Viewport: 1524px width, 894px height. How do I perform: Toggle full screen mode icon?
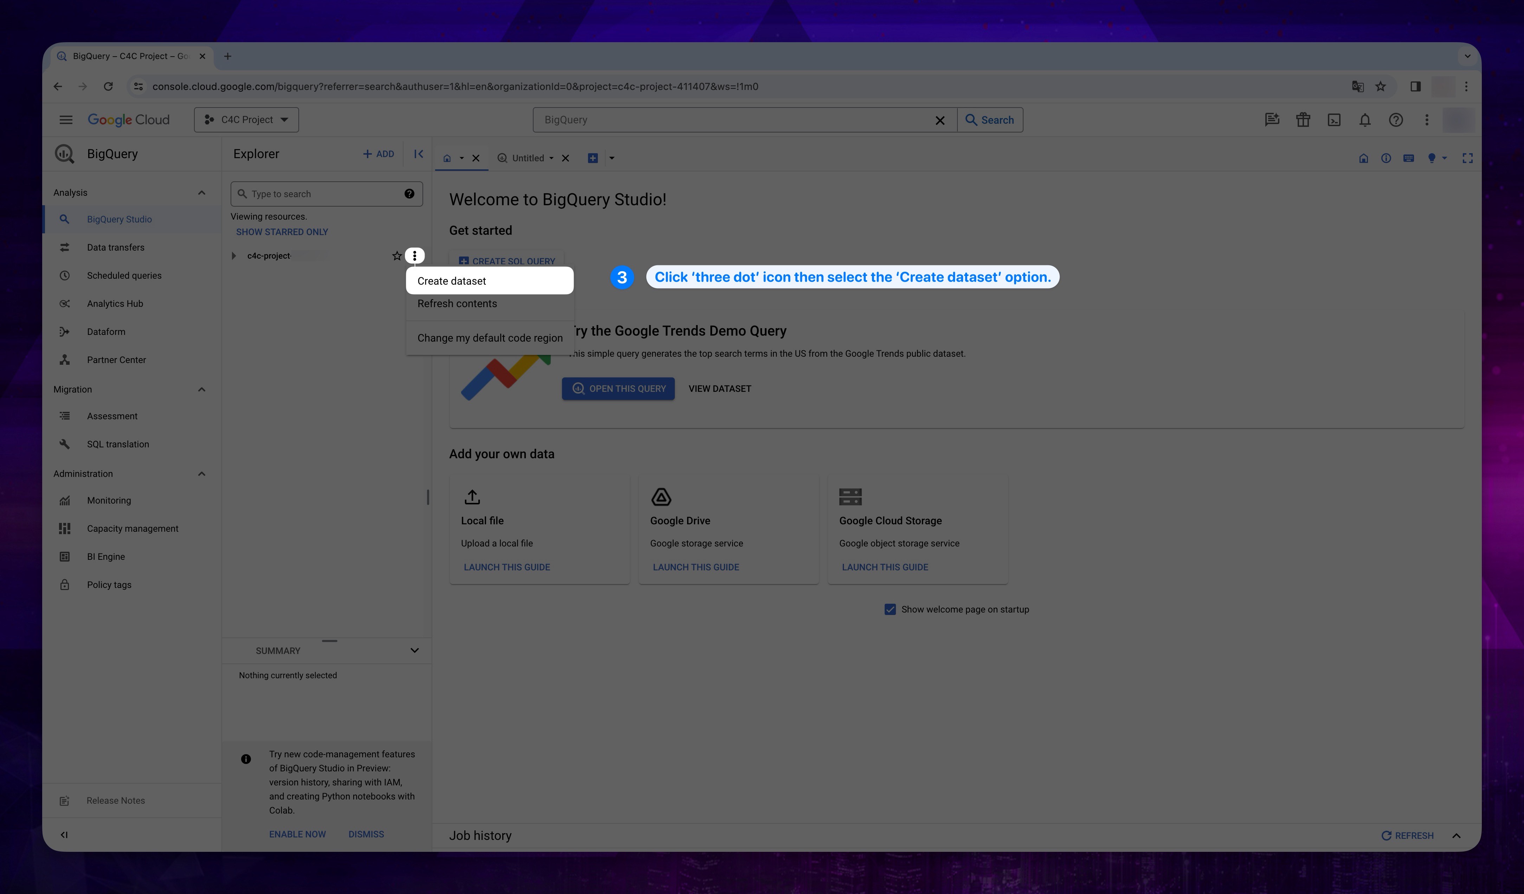coord(1467,158)
